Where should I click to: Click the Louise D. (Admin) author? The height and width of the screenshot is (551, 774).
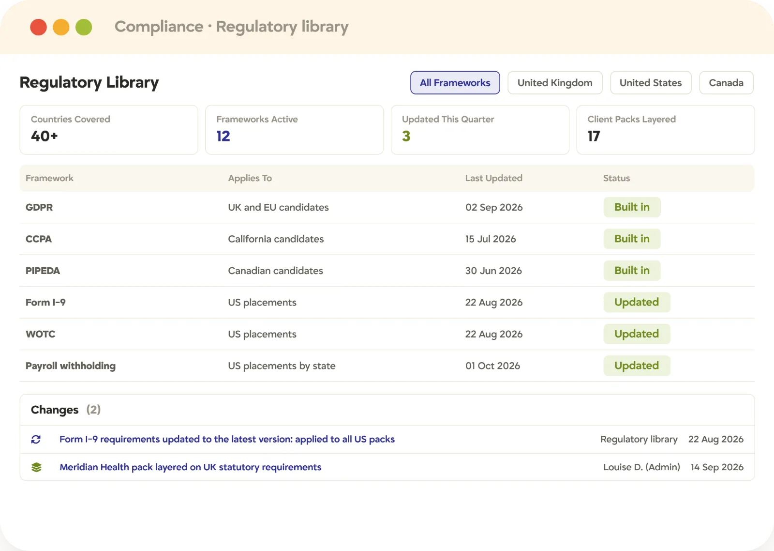click(x=641, y=467)
